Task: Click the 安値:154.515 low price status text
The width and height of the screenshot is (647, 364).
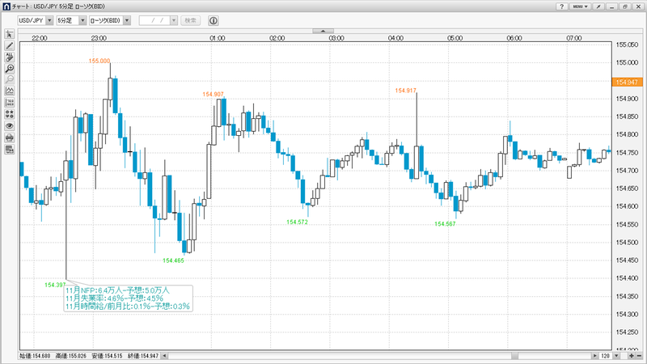Action: [107, 356]
